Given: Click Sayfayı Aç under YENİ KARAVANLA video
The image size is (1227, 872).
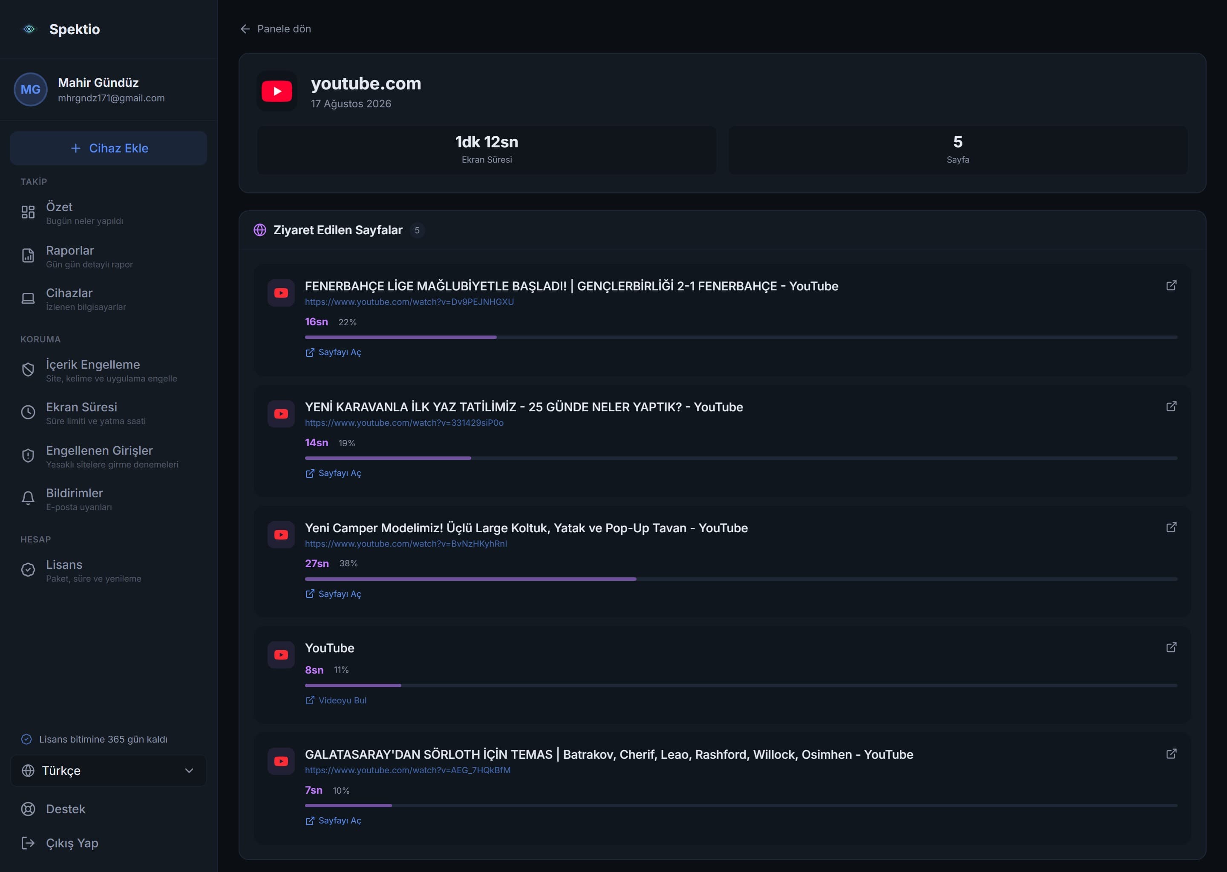Looking at the screenshot, I should [x=333, y=473].
